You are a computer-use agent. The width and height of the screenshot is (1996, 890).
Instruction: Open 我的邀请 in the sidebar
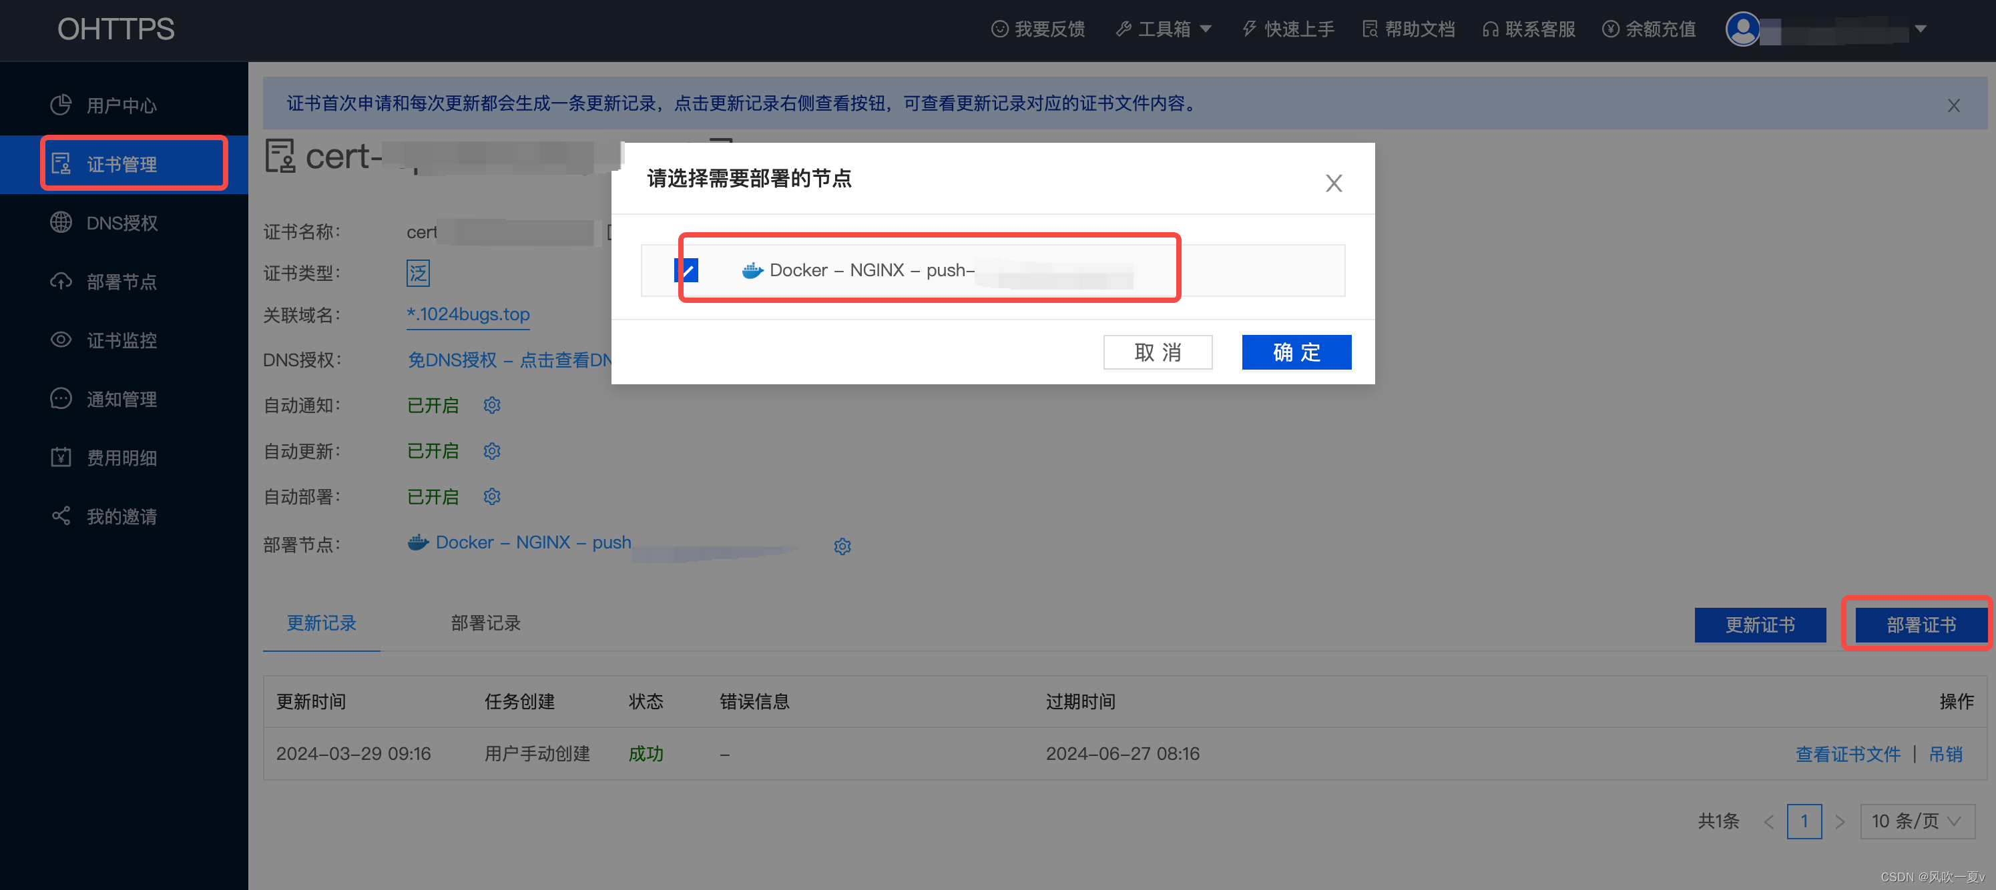tap(124, 516)
